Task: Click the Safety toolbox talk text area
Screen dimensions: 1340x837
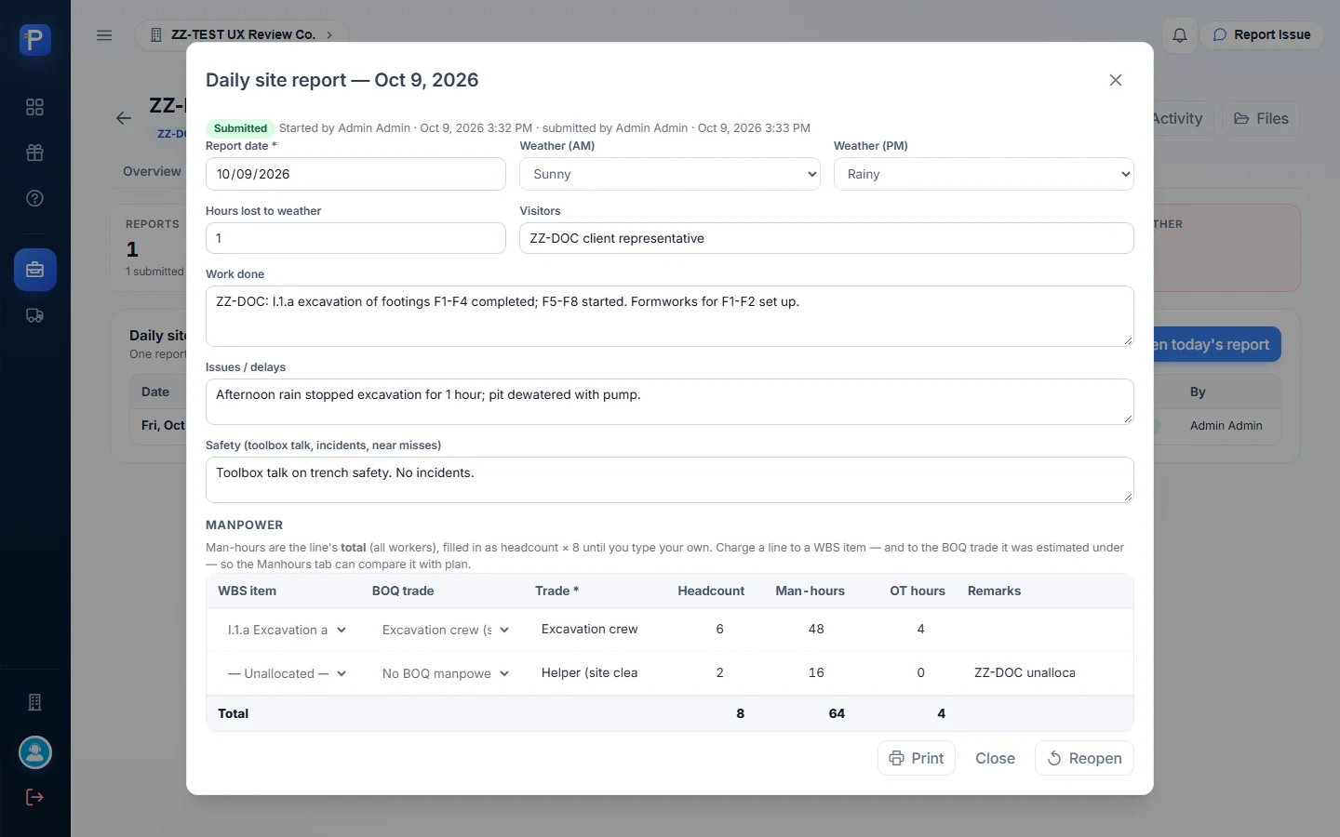Action: click(x=670, y=480)
